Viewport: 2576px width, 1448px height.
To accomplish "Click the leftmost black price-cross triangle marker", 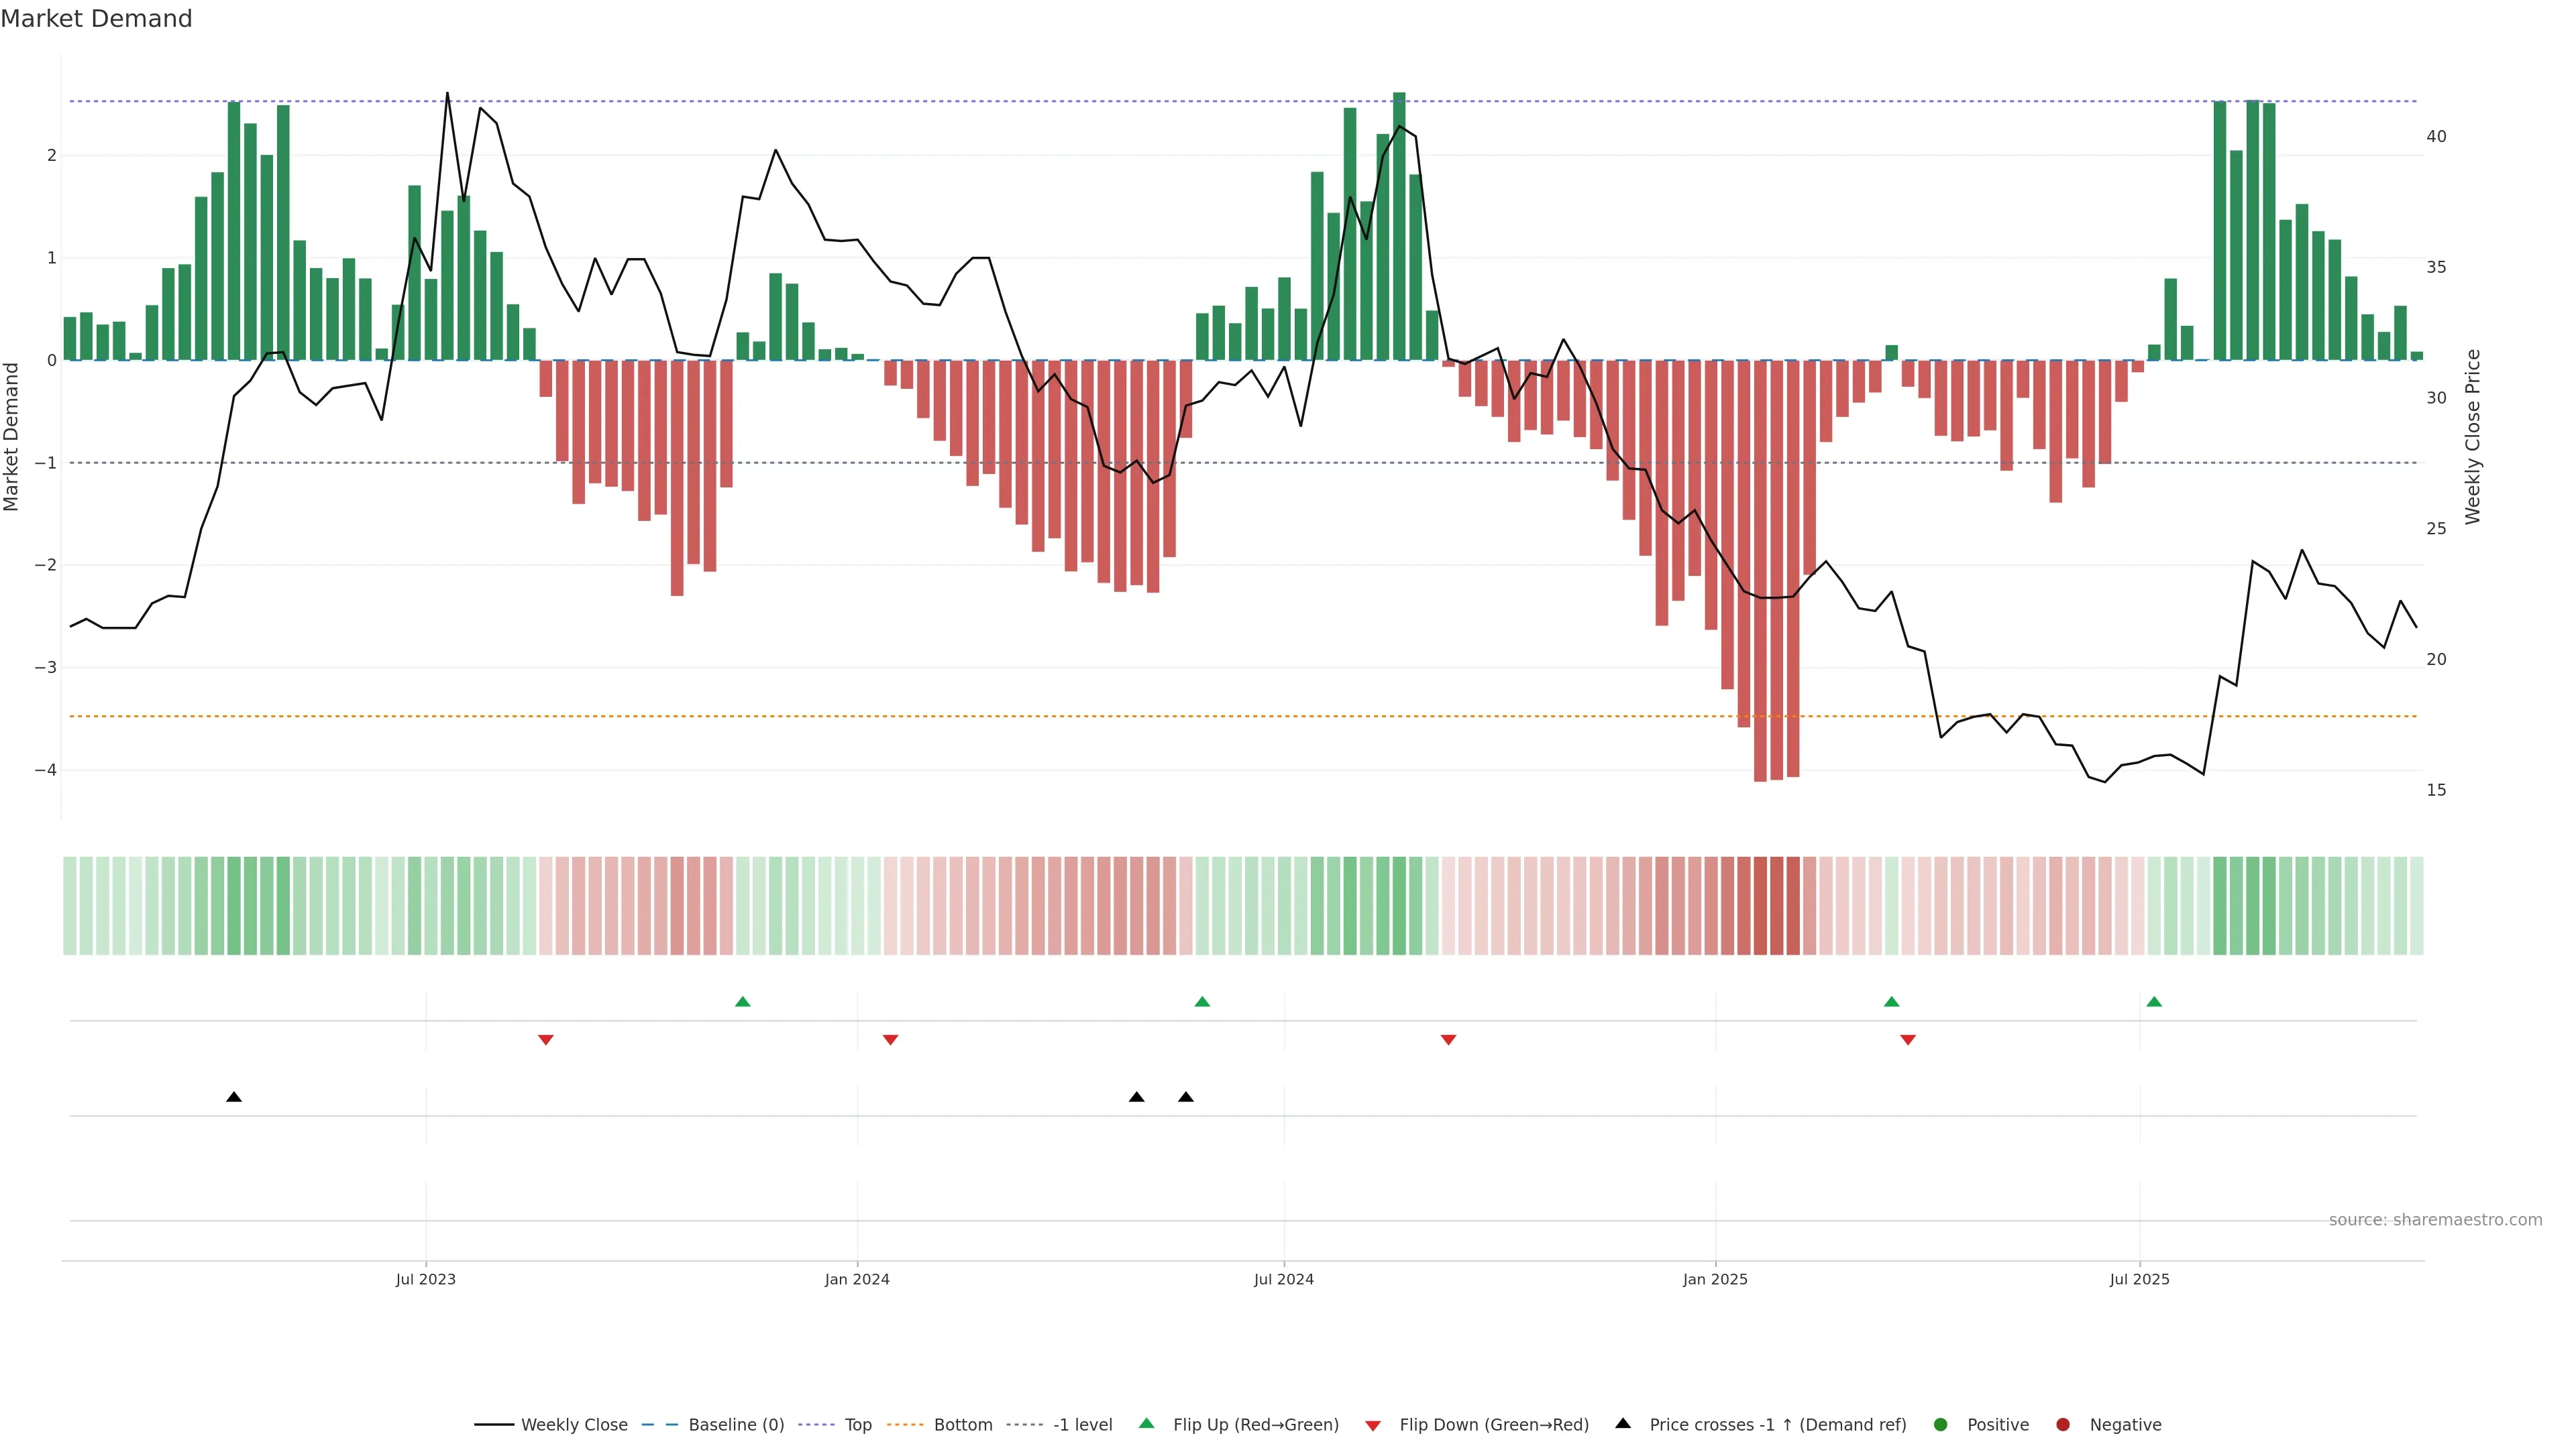I will point(234,1097).
